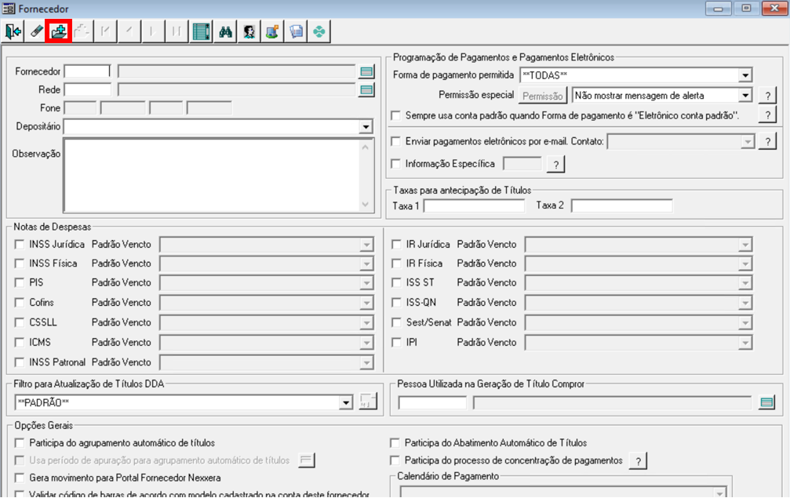Check the Informação Específica checkbox

pos(396,164)
